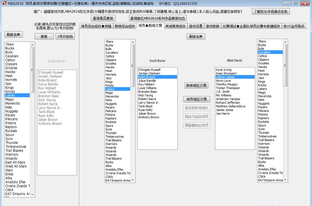Open the 比赛调试★主客队球员比赛中数据修改 tab
The height and width of the screenshot is (206, 312).
coord(251,26)
